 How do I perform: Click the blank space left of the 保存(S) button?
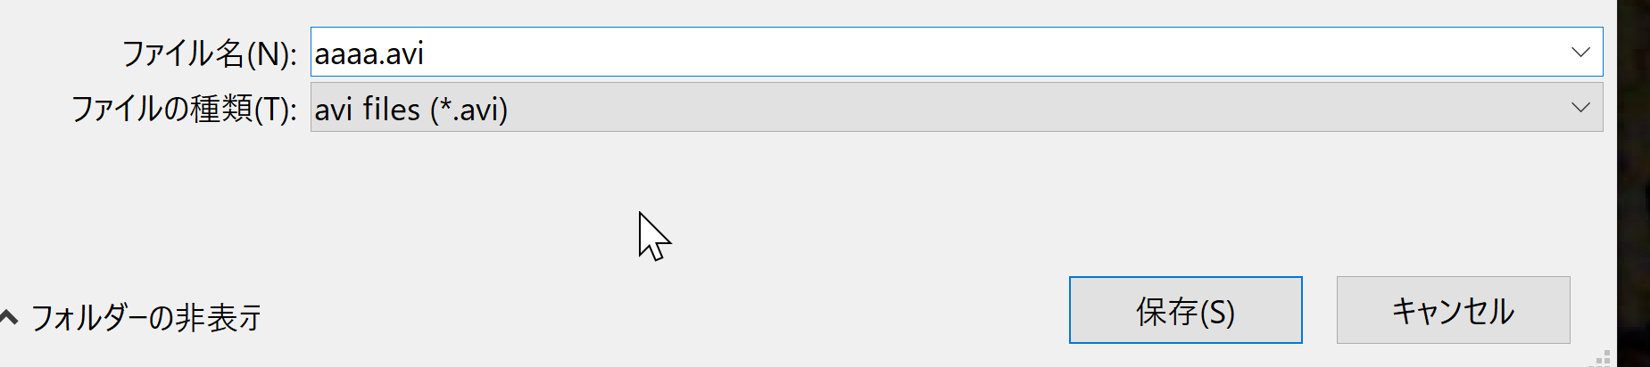pos(669,310)
